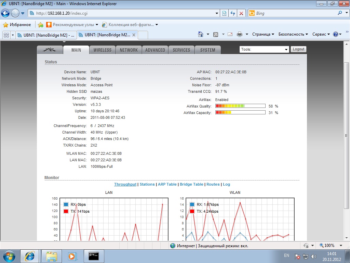Open Home button dropdown arrow
Screen dimensions: 350x263
pyautogui.click(x=208, y=34)
